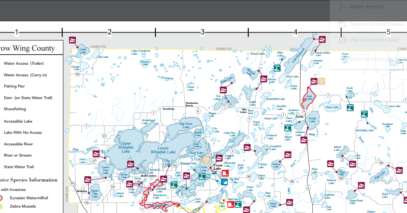Click the highway 56 marker near Clough Lake
This screenshot has height=213, width=407.
pyautogui.click(x=77, y=74)
